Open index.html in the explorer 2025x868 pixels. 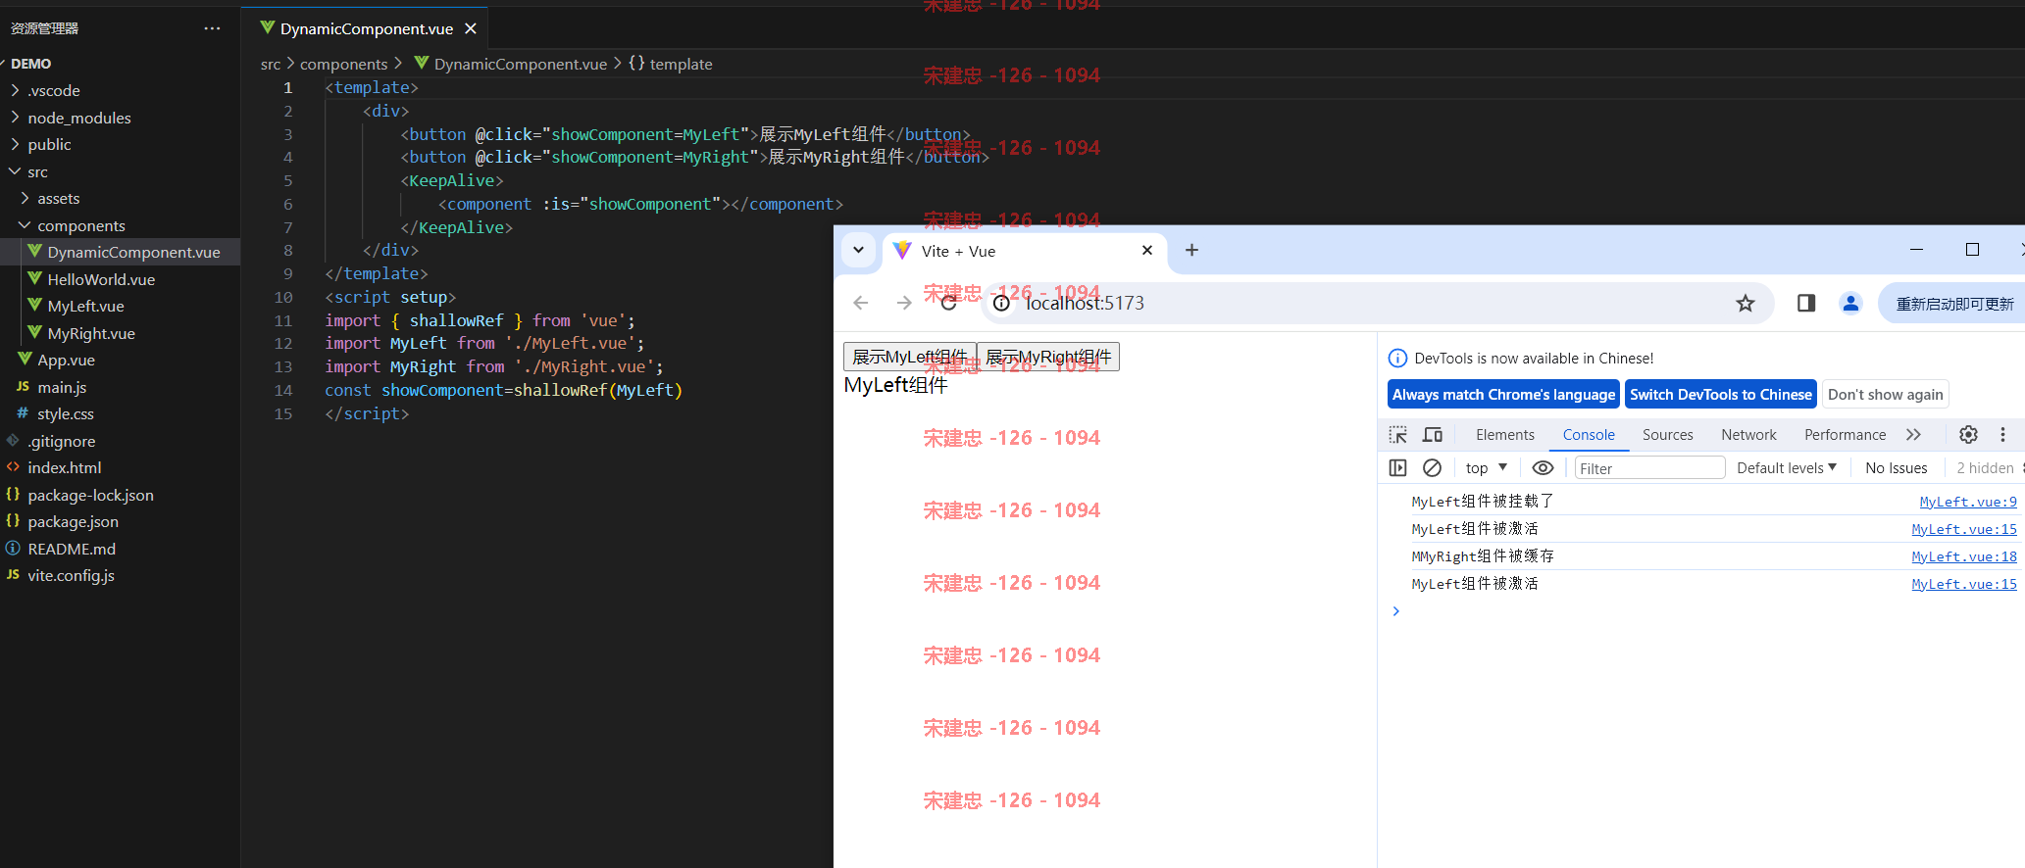(65, 467)
